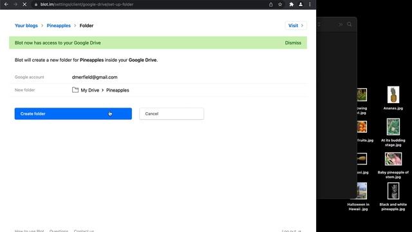Dismiss the Google Drive access notification
Image resolution: width=412 pixels, height=232 pixels.
click(x=293, y=43)
